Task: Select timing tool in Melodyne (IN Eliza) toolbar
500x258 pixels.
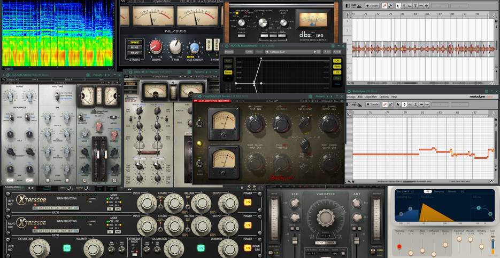Action: (421, 104)
